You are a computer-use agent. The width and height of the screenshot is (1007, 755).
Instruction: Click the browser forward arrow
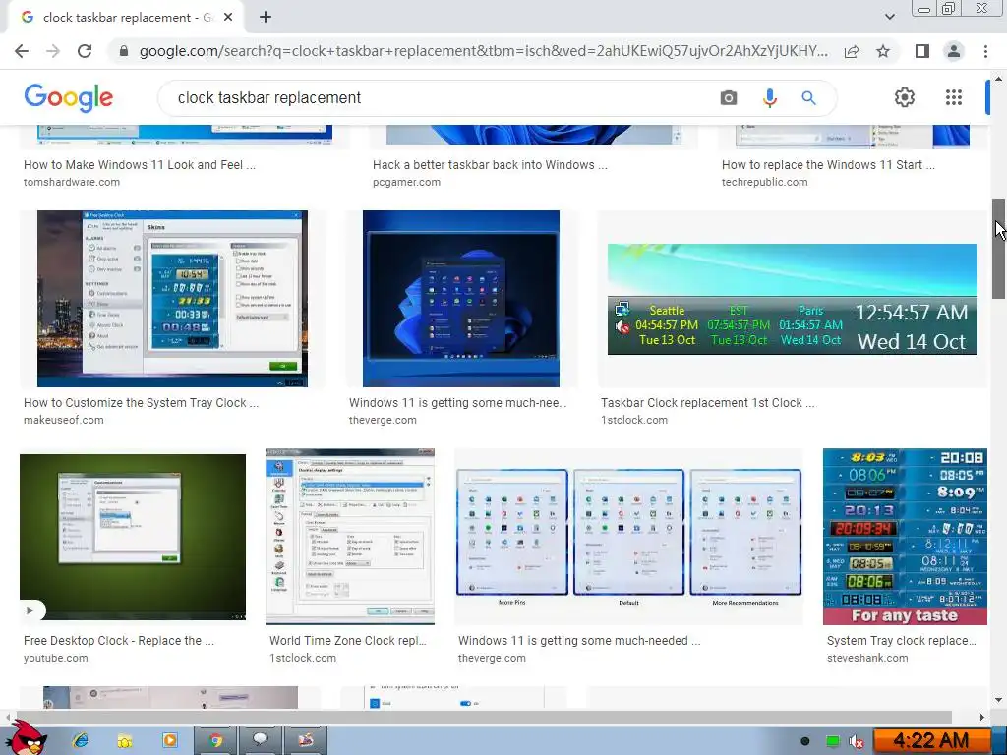coord(53,51)
